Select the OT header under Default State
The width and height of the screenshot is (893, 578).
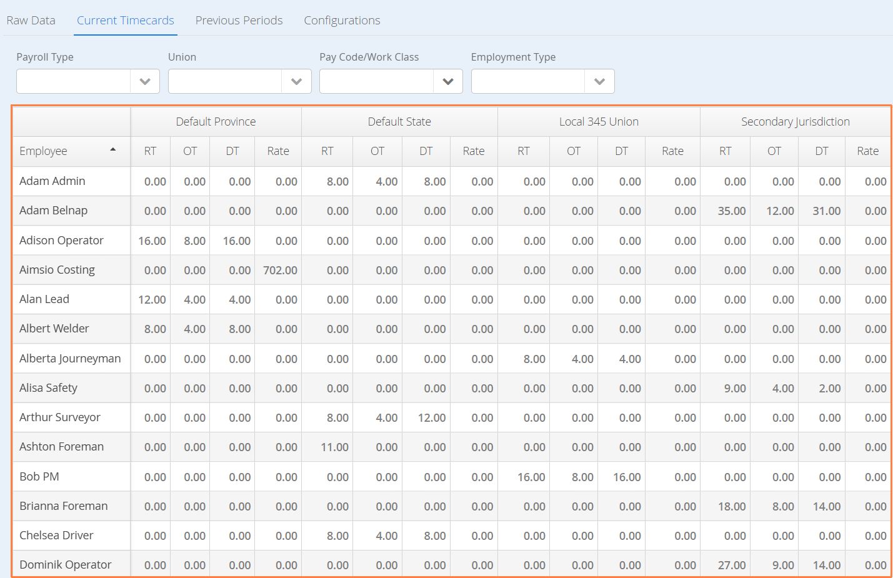click(377, 151)
